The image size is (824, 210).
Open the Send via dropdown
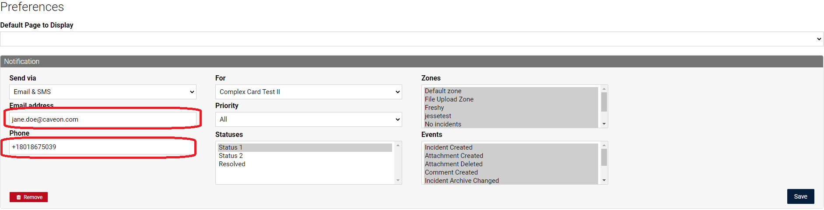103,92
